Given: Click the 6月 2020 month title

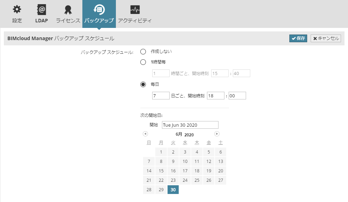Looking at the screenshot, I should 185,135.
